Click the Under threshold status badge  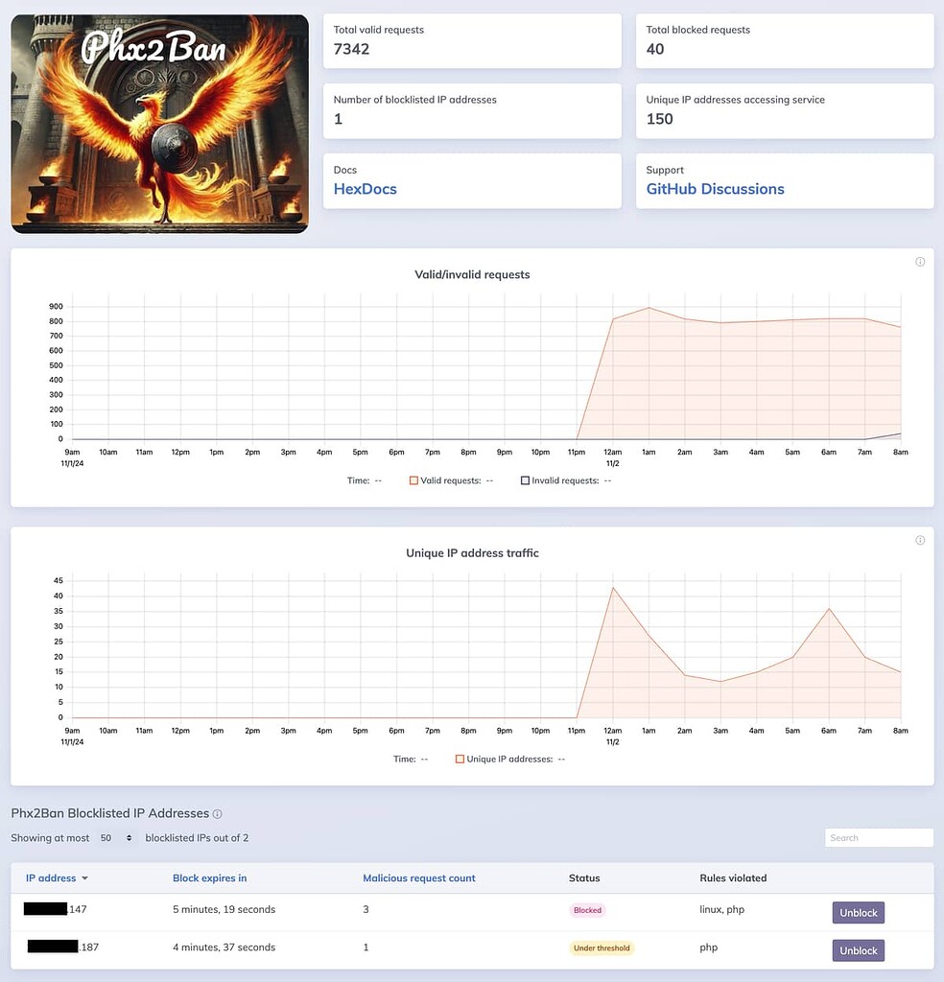click(602, 947)
